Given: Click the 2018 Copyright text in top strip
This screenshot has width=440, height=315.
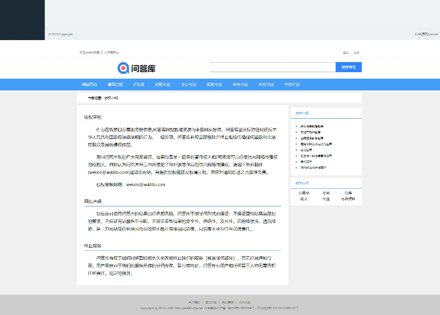Looking at the screenshot, I should (x=61, y=34).
